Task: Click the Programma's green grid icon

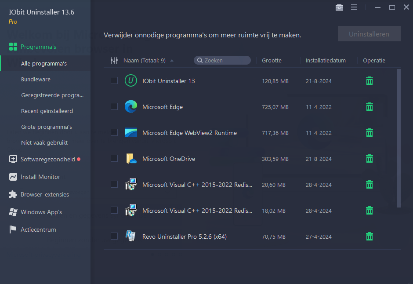Action: pos(13,47)
